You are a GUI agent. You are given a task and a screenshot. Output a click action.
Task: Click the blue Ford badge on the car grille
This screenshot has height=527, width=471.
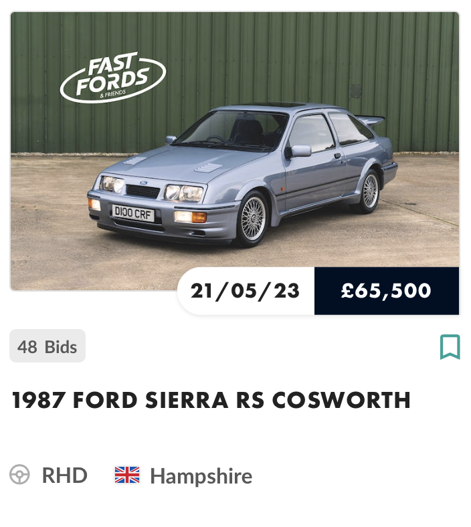click(x=143, y=182)
